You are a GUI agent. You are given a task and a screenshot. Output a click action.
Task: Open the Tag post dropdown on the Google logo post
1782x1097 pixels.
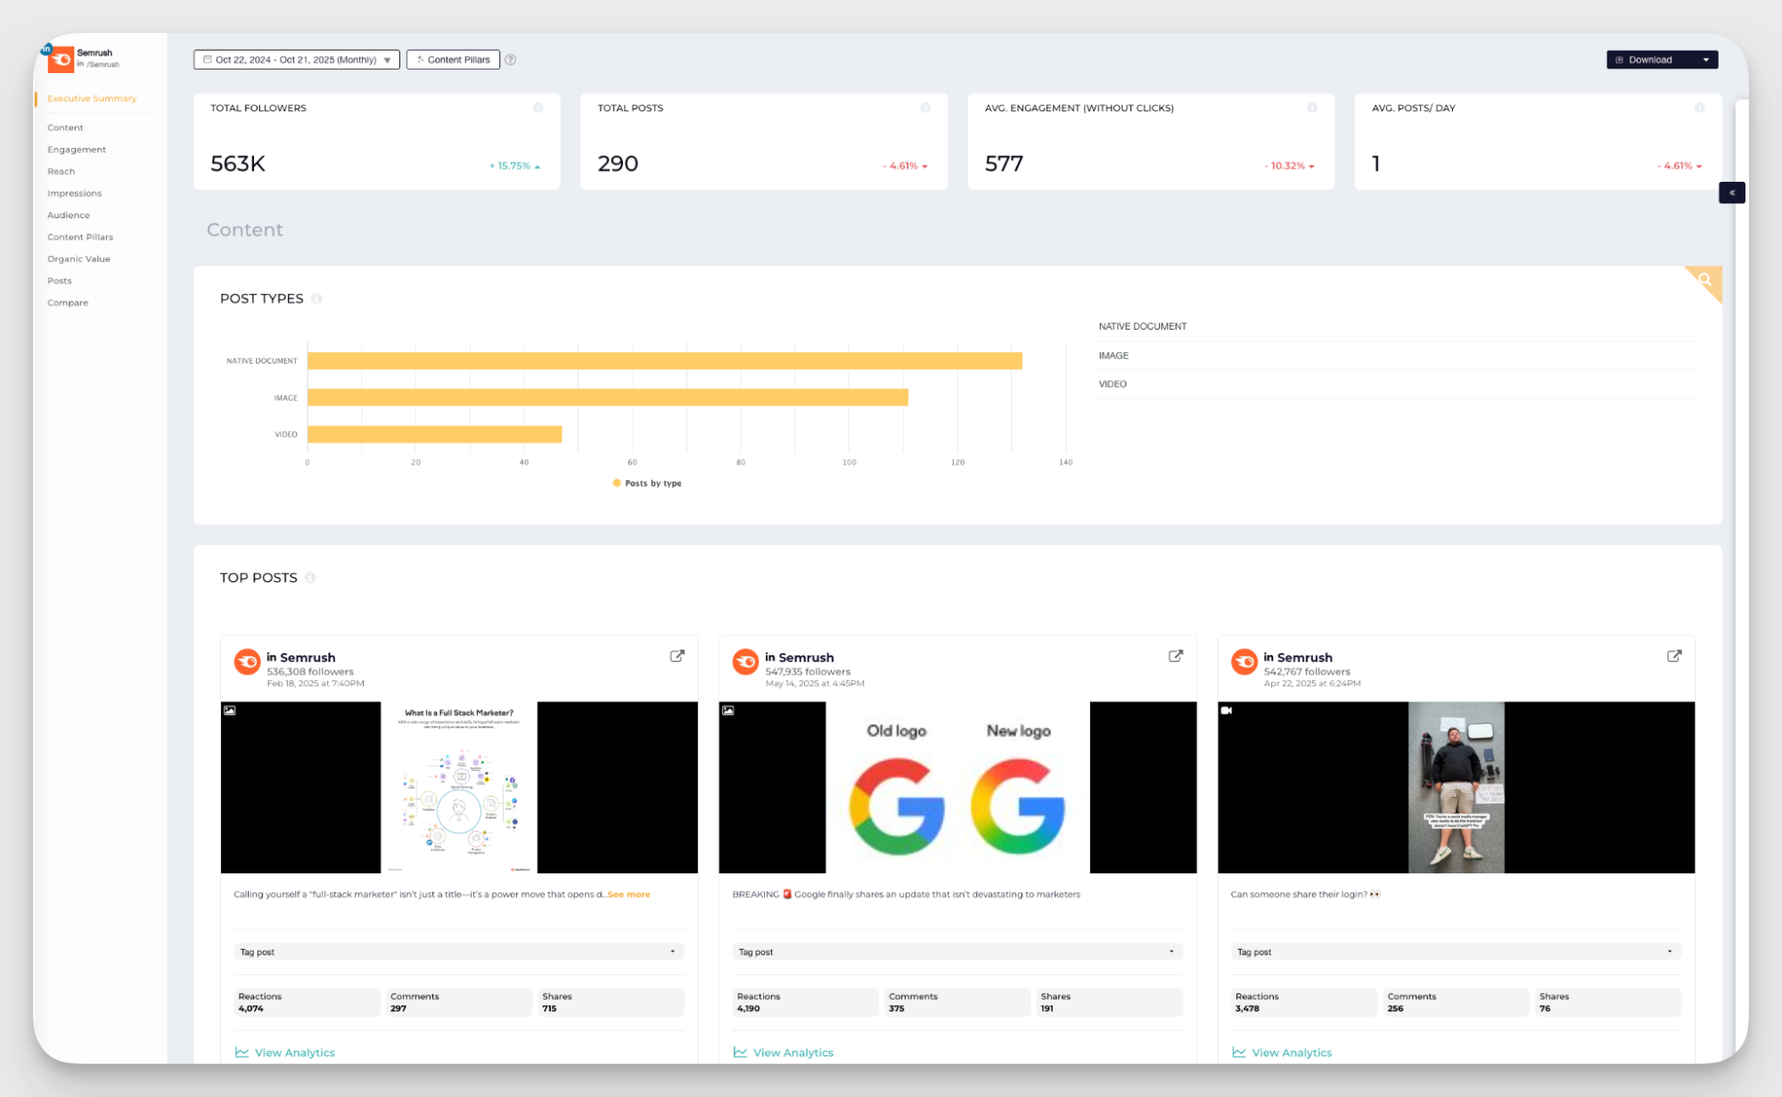pyautogui.click(x=957, y=952)
